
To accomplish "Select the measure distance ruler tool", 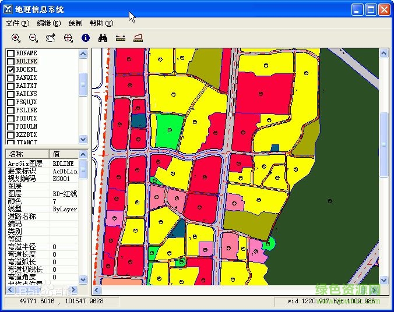I will pyautogui.click(x=121, y=38).
